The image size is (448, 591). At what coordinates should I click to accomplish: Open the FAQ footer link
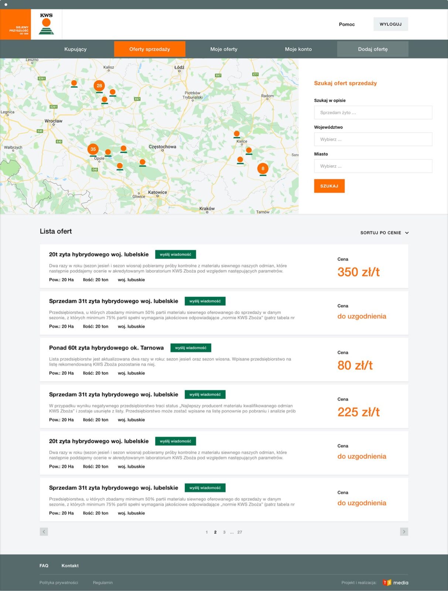click(44, 566)
